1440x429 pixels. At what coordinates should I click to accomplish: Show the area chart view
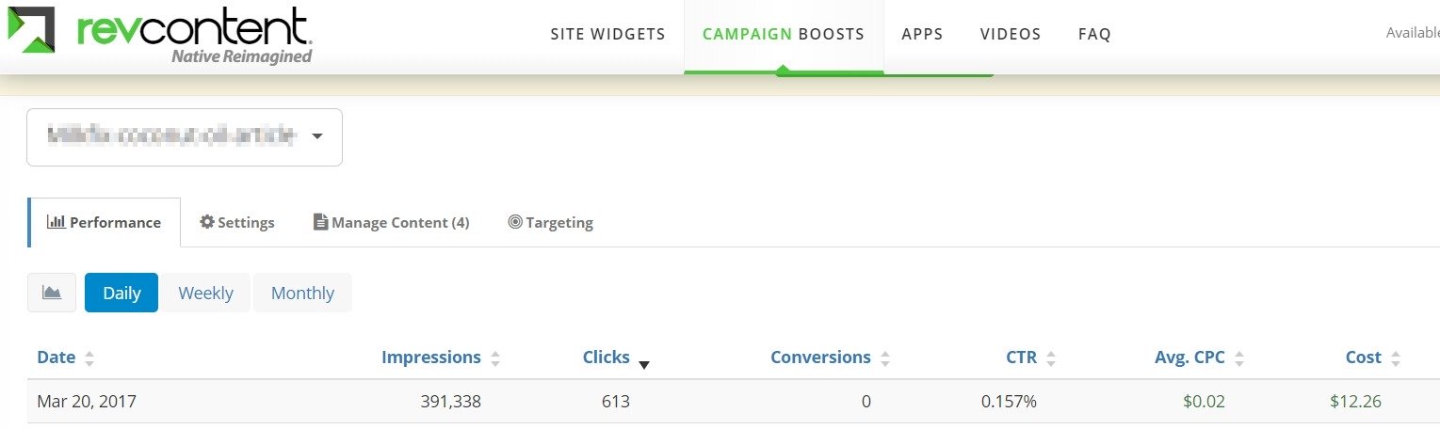coord(52,293)
